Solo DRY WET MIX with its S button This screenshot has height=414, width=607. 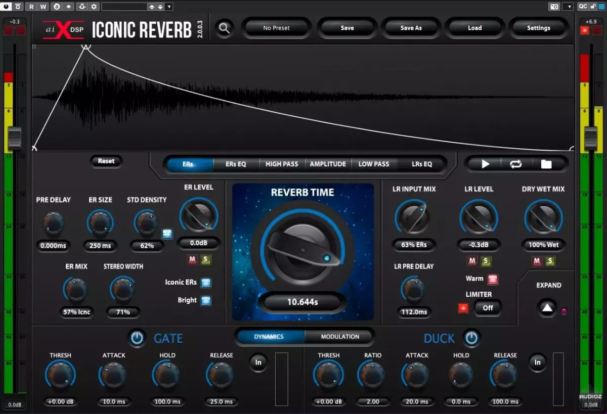click(550, 261)
